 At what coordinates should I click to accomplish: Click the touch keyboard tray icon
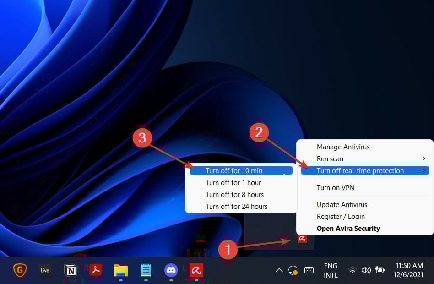[x=309, y=270]
